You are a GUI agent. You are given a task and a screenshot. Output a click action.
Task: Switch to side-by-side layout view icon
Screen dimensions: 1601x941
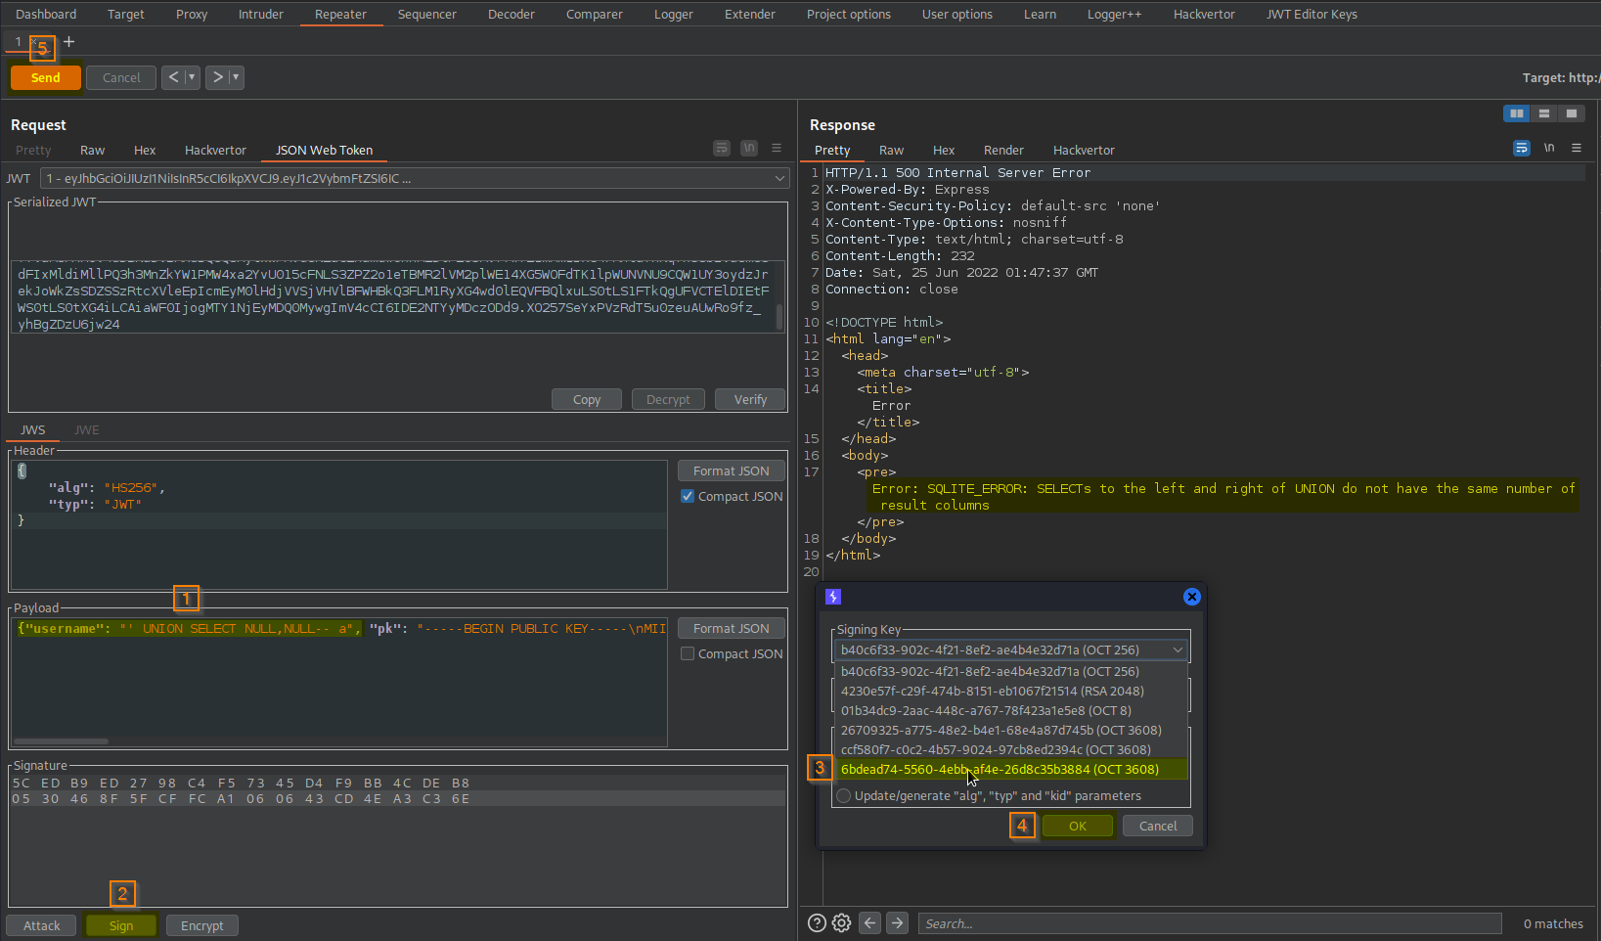[x=1517, y=113]
